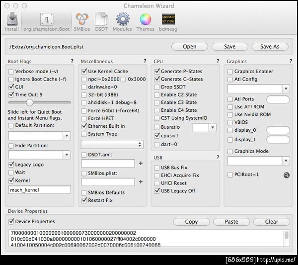298x265 pixels.
Task: Click the Ati Ports input field
Action: coord(278,99)
